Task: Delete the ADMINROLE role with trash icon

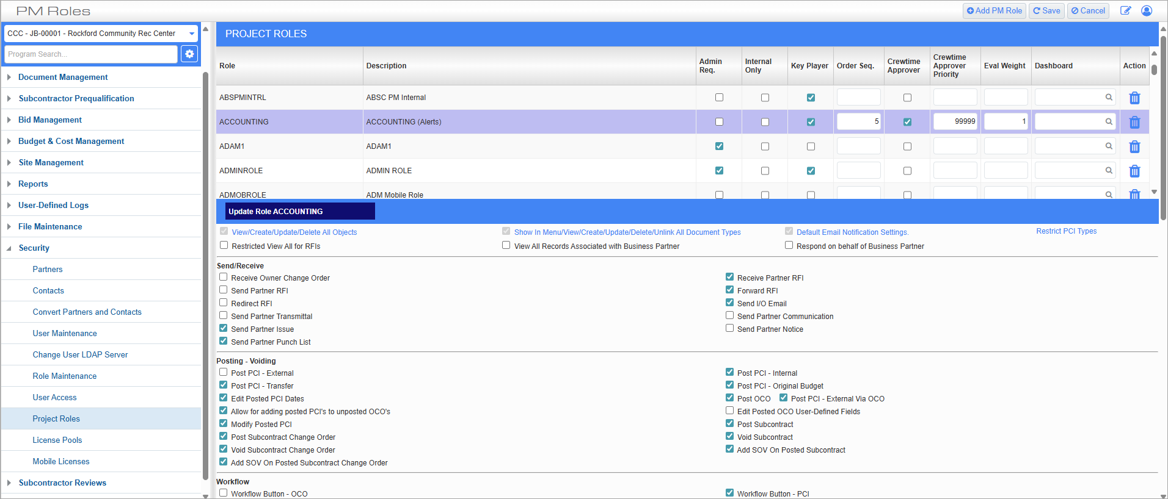Action: coord(1134,171)
